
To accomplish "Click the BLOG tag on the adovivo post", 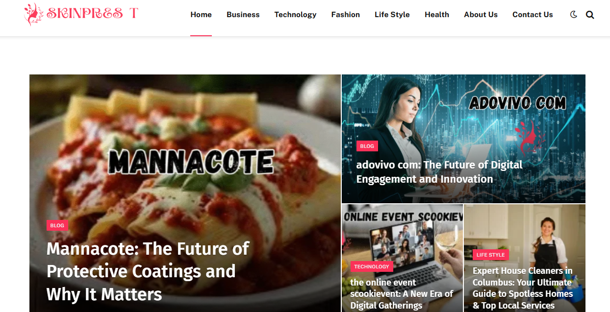I will 367,146.
